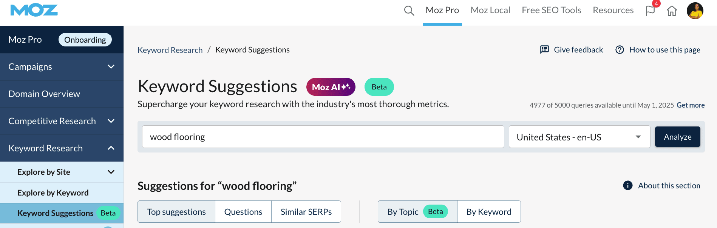This screenshot has width=717, height=228.
Task: Open the United States - en-US dropdown
Action: (x=579, y=137)
